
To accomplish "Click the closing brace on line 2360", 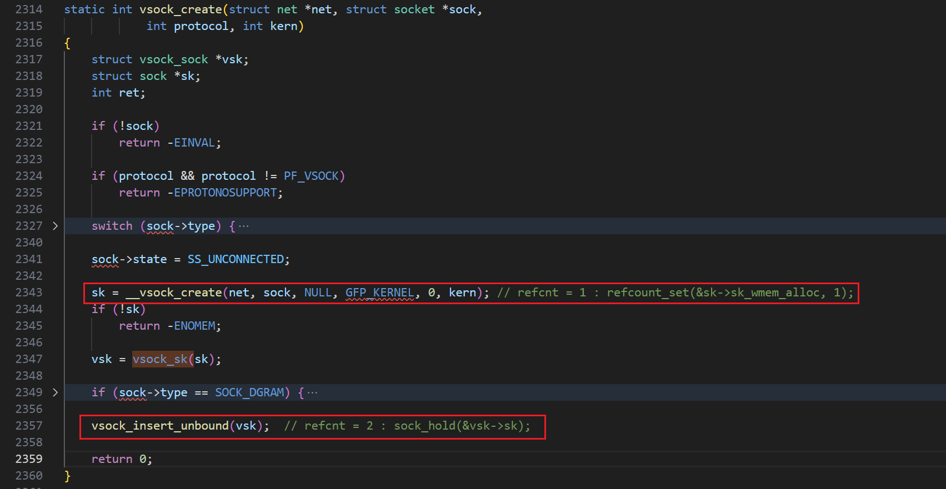I will [x=67, y=476].
